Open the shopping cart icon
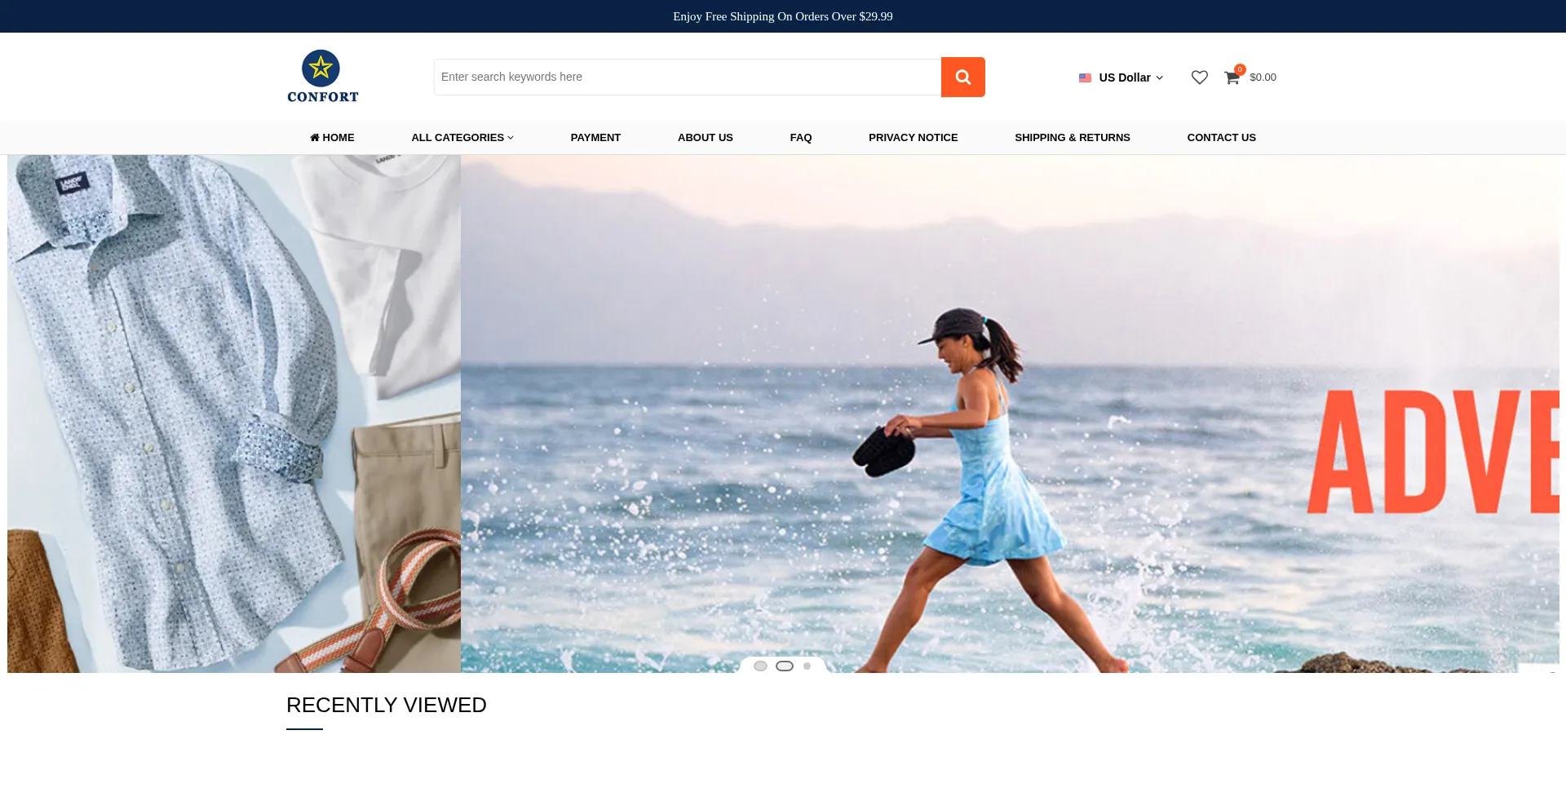This screenshot has height=810, width=1566. 1232,77
